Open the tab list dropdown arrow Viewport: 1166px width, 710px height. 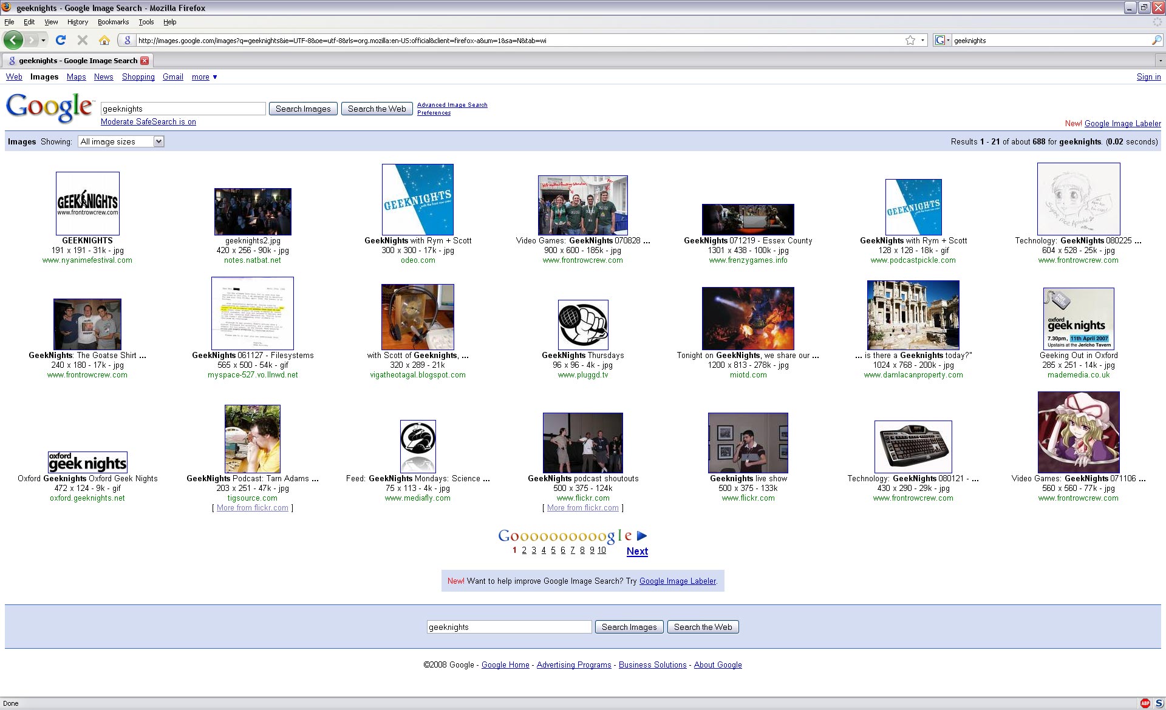[x=1160, y=61]
